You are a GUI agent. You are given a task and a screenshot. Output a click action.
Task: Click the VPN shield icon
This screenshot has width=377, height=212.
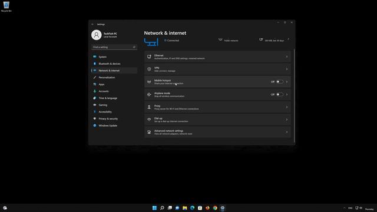coord(149,69)
